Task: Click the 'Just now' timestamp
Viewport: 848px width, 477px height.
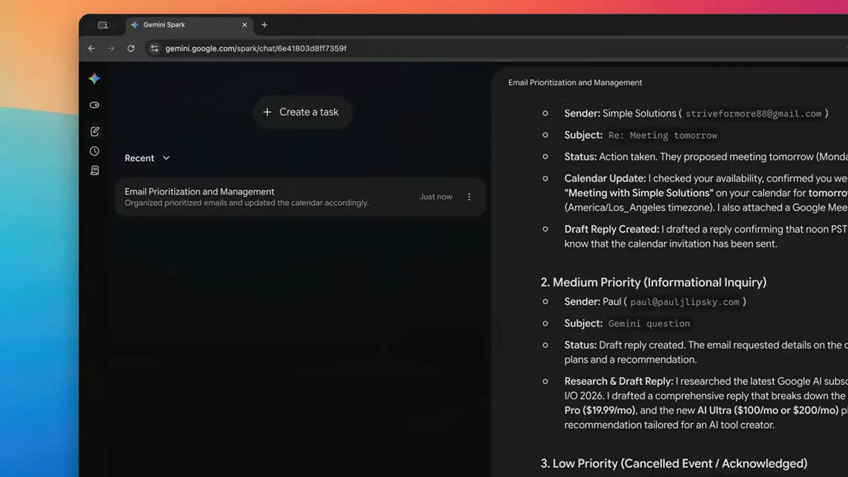Action: point(436,197)
